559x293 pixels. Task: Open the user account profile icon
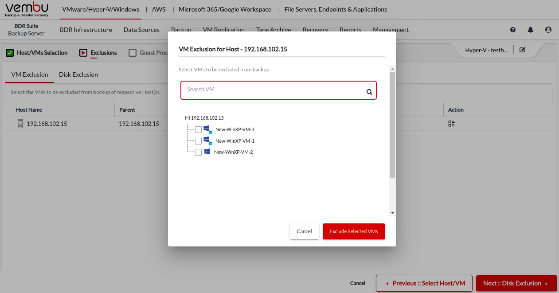(x=548, y=30)
